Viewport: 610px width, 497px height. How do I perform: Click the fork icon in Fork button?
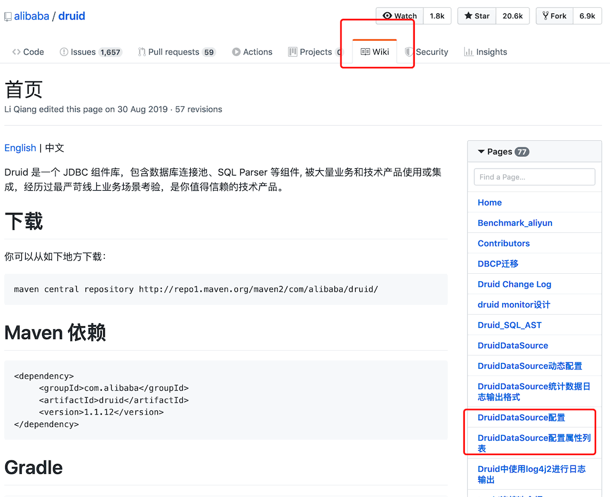pos(545,16)
